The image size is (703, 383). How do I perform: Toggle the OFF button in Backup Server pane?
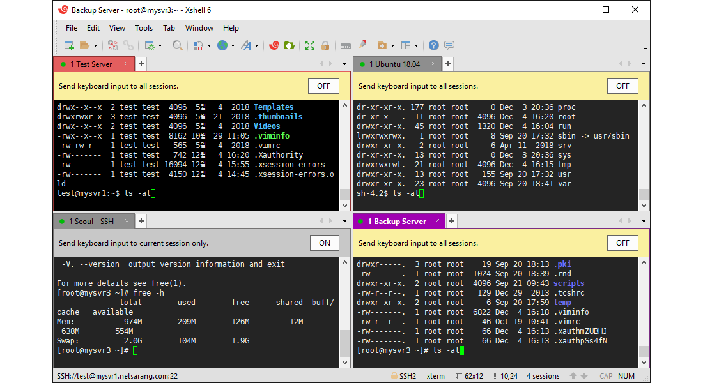pyautogui.click(x=622, y=243)
